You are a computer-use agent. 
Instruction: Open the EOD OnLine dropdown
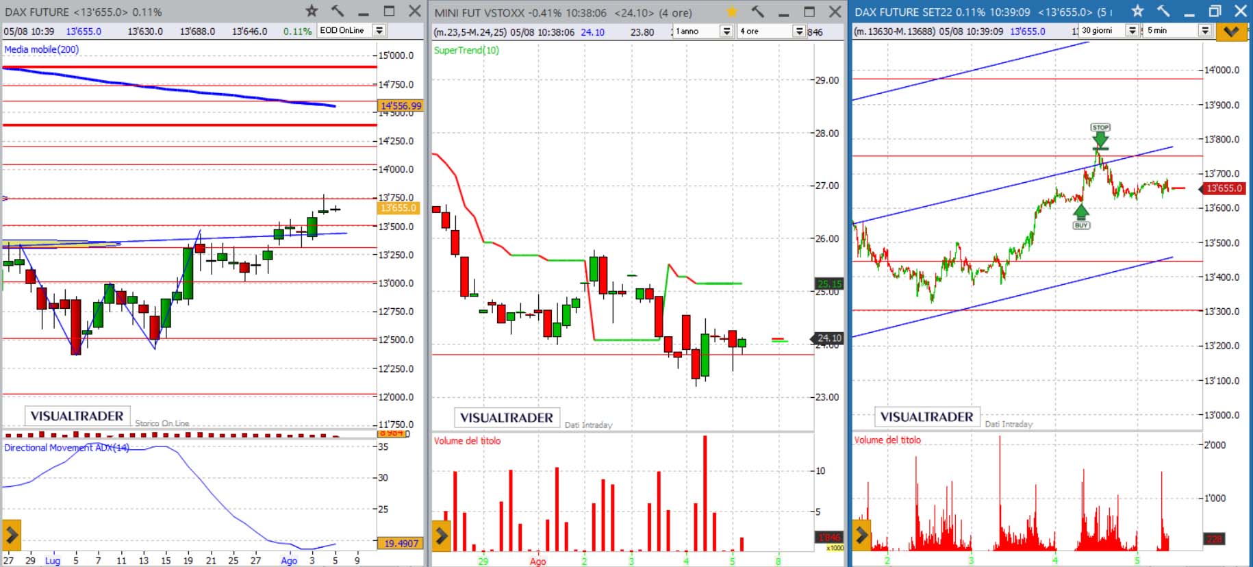[379, 30]
